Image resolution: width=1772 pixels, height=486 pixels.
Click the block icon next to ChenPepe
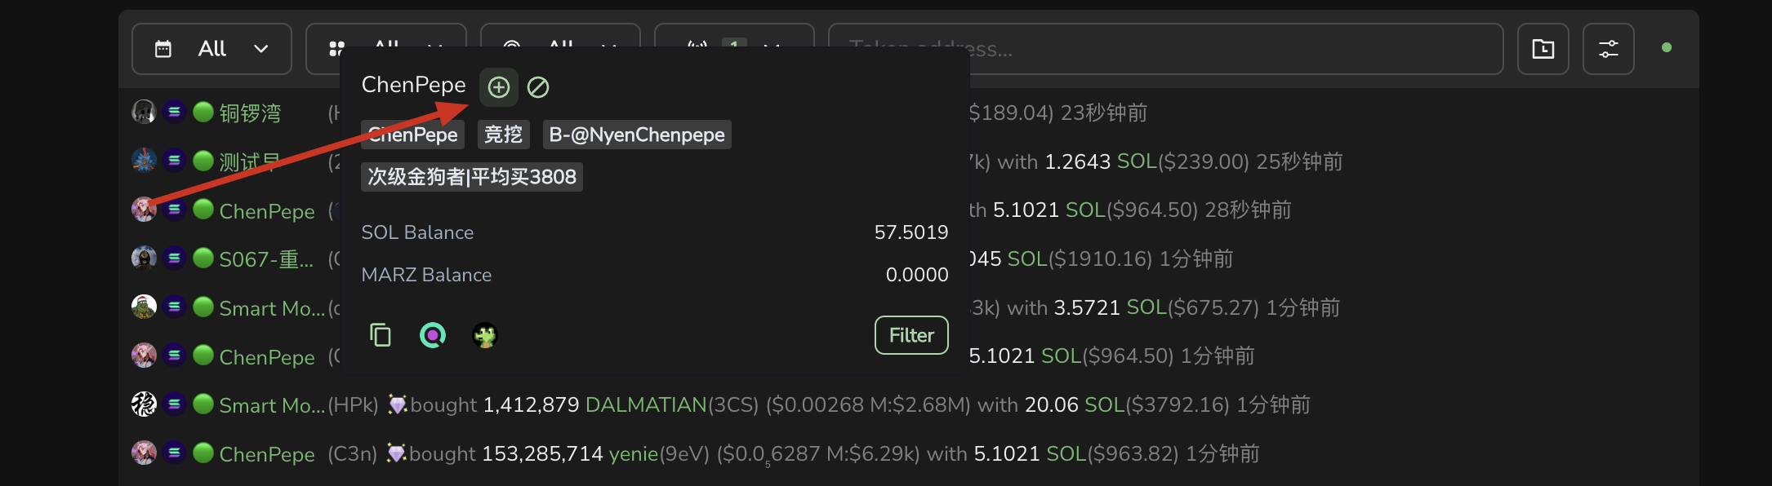[538, 87]
